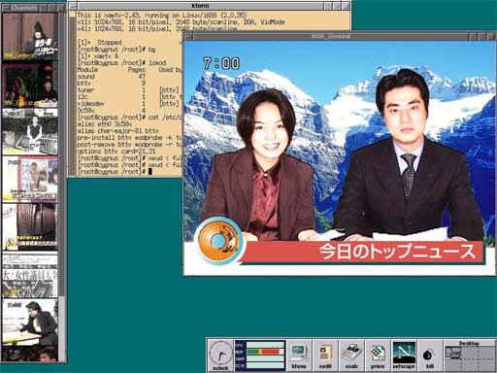
Task: Launch kterm from the button bar
Action: pyautogui.click(x=299, y=356)
